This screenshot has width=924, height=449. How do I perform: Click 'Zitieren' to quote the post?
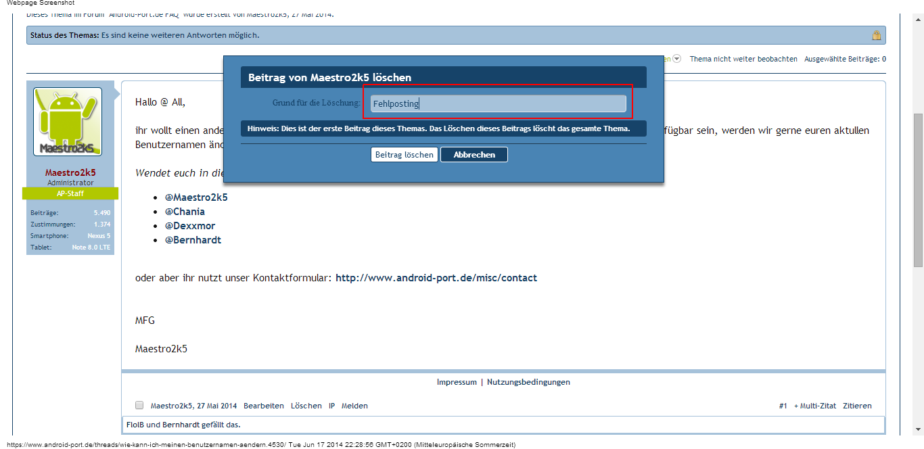[857, 406]
